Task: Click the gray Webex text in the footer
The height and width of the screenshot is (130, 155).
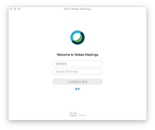Action: (x=82, y=115)
